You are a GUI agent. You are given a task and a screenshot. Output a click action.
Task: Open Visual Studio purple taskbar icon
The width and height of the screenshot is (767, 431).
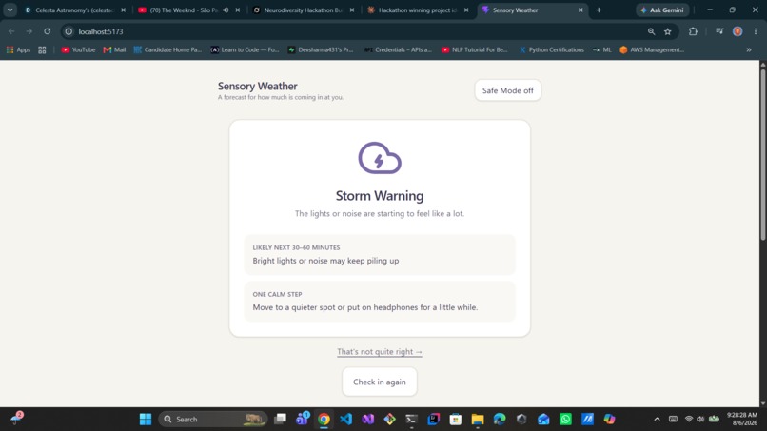click(368, 420)
